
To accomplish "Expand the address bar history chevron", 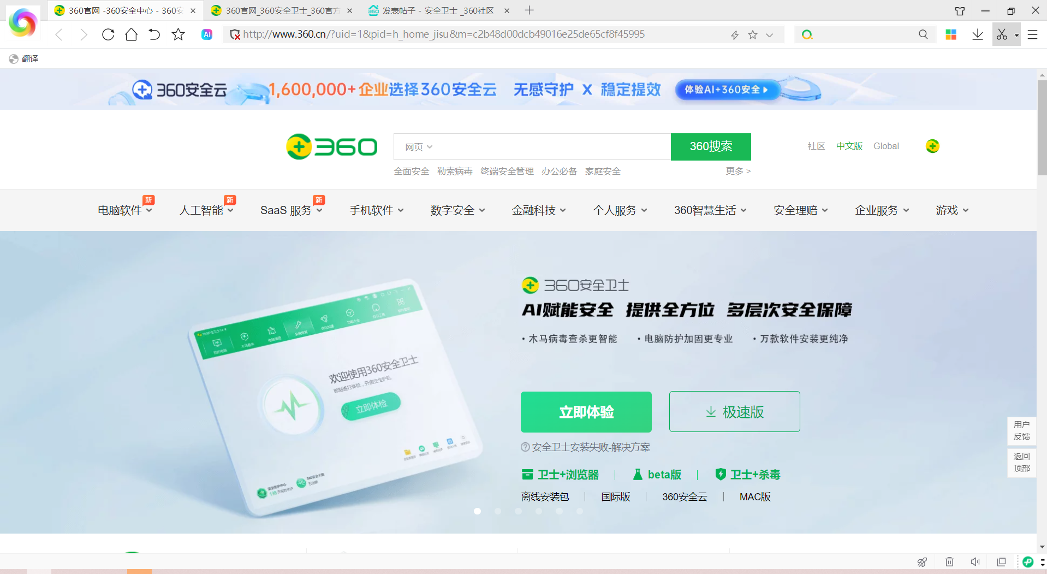I will 770,35.
